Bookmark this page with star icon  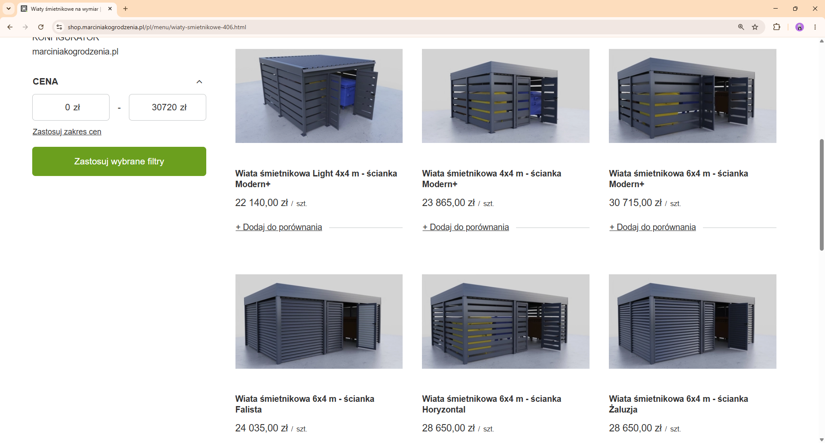pos(755,27)
